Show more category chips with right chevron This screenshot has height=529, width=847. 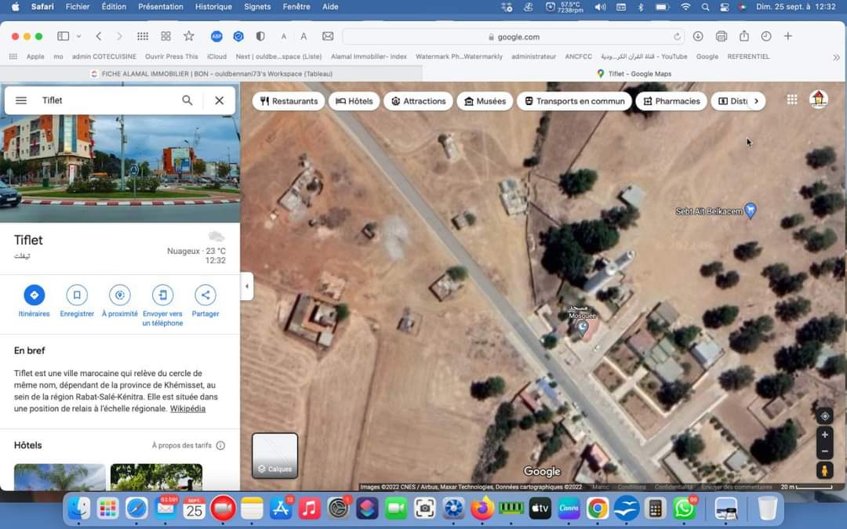coord(756,101)
